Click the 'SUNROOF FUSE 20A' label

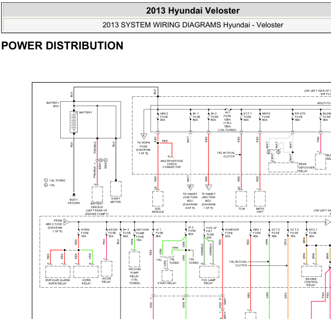click(x=232, y=233)
